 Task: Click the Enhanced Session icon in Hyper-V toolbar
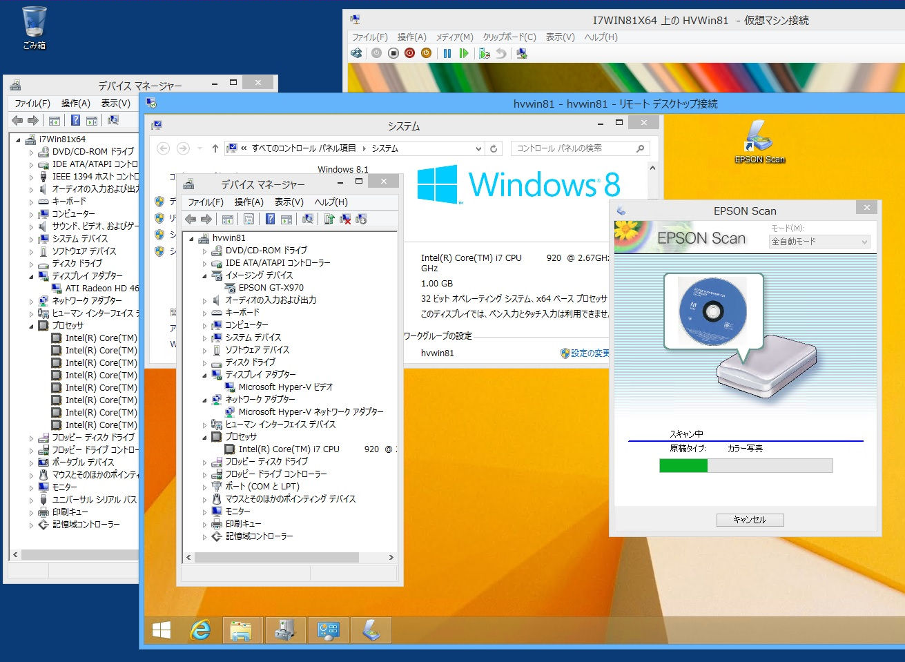tap(522, 53)
